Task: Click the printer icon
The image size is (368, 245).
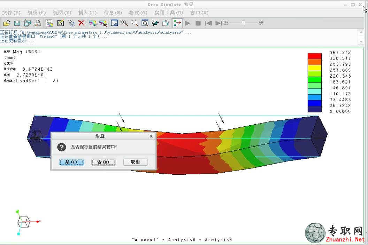Action: [38, 23]
